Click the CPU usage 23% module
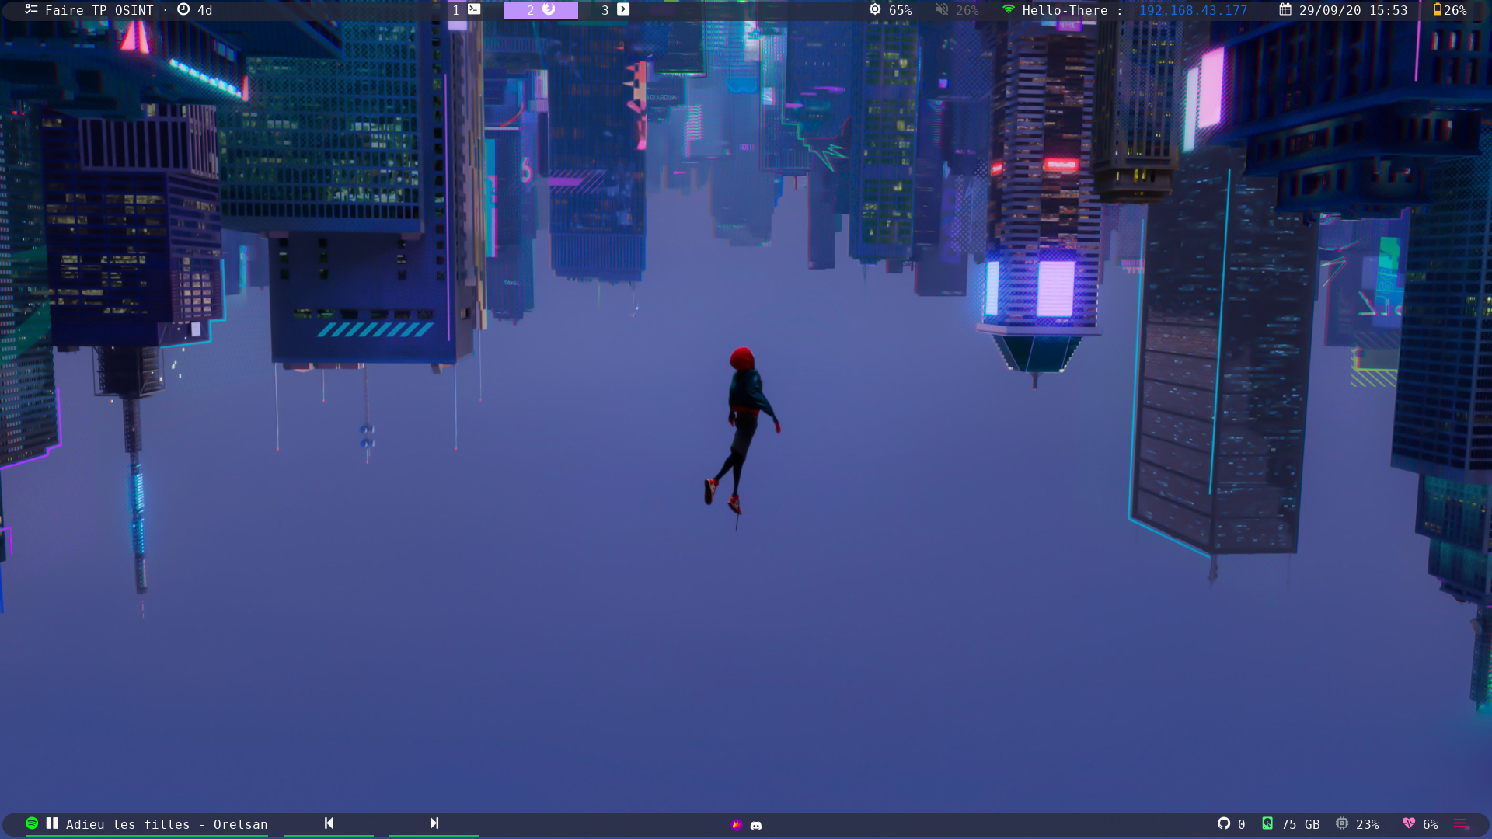The width and height of the screenshot is (1492, 839). point(1358,824)
